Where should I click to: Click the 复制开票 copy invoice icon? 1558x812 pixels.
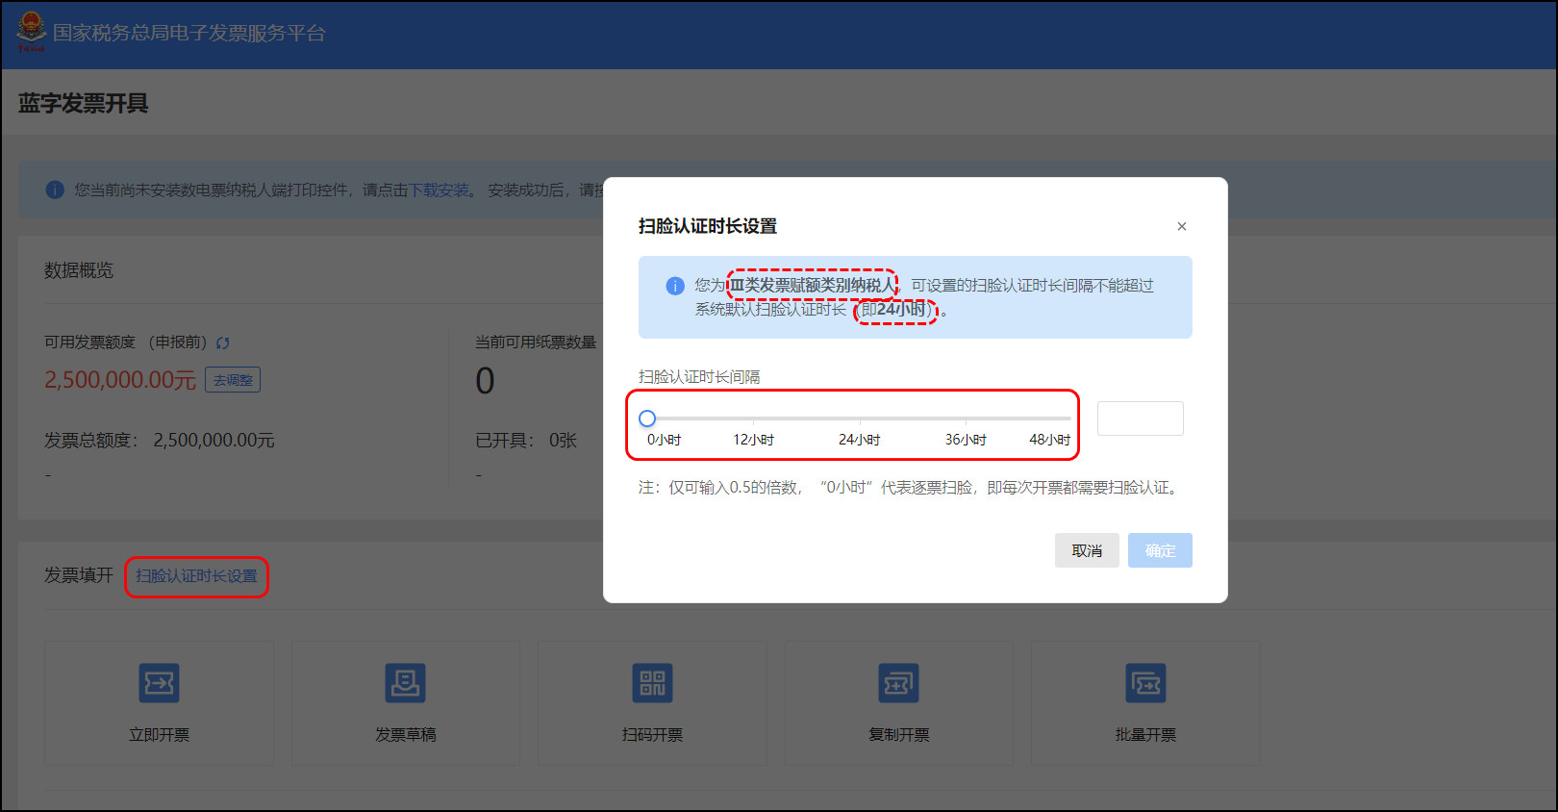coord(898,683)
